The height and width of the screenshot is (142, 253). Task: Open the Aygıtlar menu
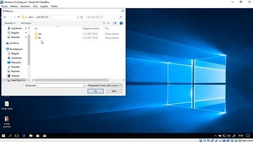pyautogui.click(x=44, y=6)
